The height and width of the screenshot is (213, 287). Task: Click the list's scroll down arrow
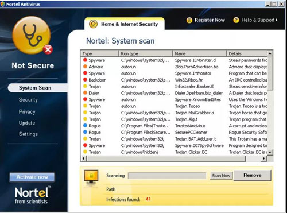270,152
